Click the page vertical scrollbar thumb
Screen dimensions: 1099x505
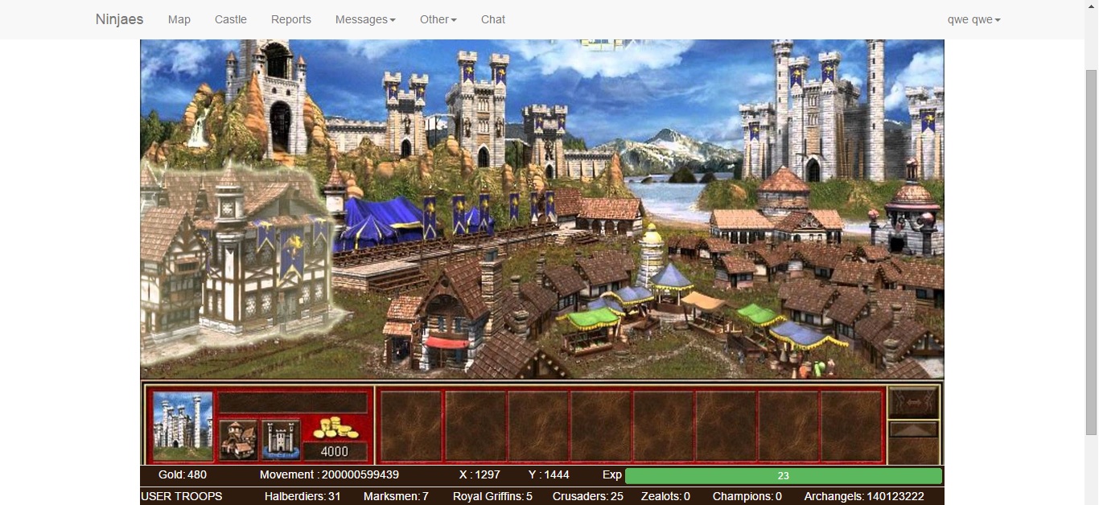tap(1092, 252)
